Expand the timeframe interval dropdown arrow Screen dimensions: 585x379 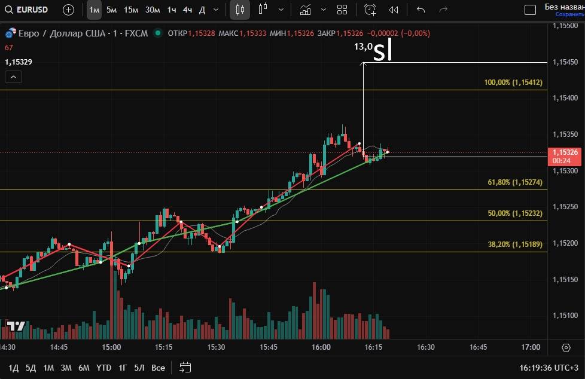[x=216, y=10]
